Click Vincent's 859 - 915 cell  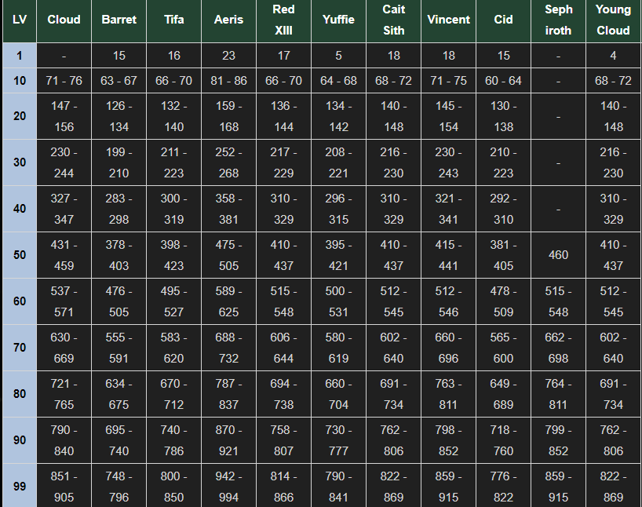point(448,486)
